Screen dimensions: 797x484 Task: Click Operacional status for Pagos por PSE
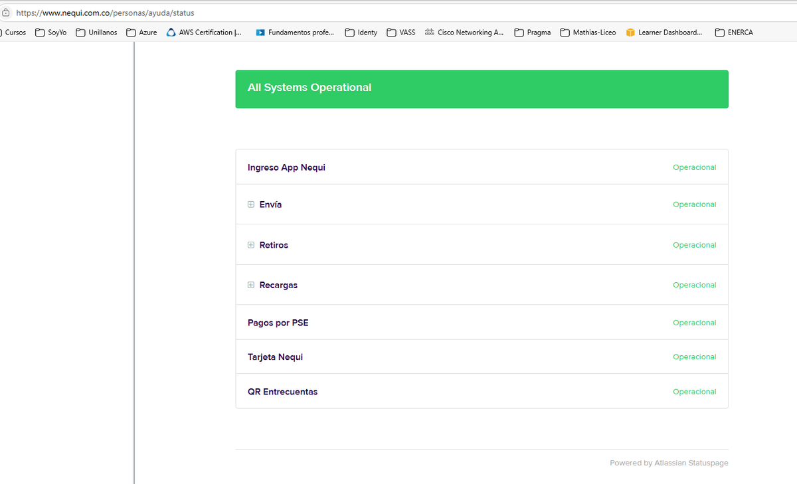[694, 323]
